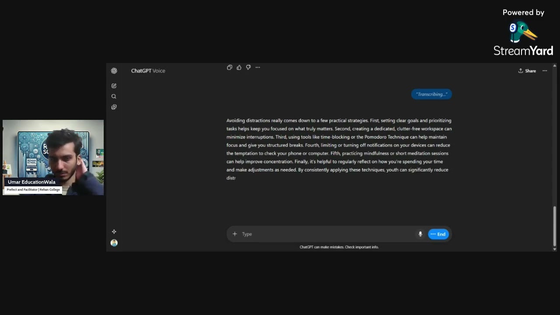Image resolution: width=560 pixels, height=315 pixels.
Task: Copy the response with the copy icon
Action: (229, 67)
